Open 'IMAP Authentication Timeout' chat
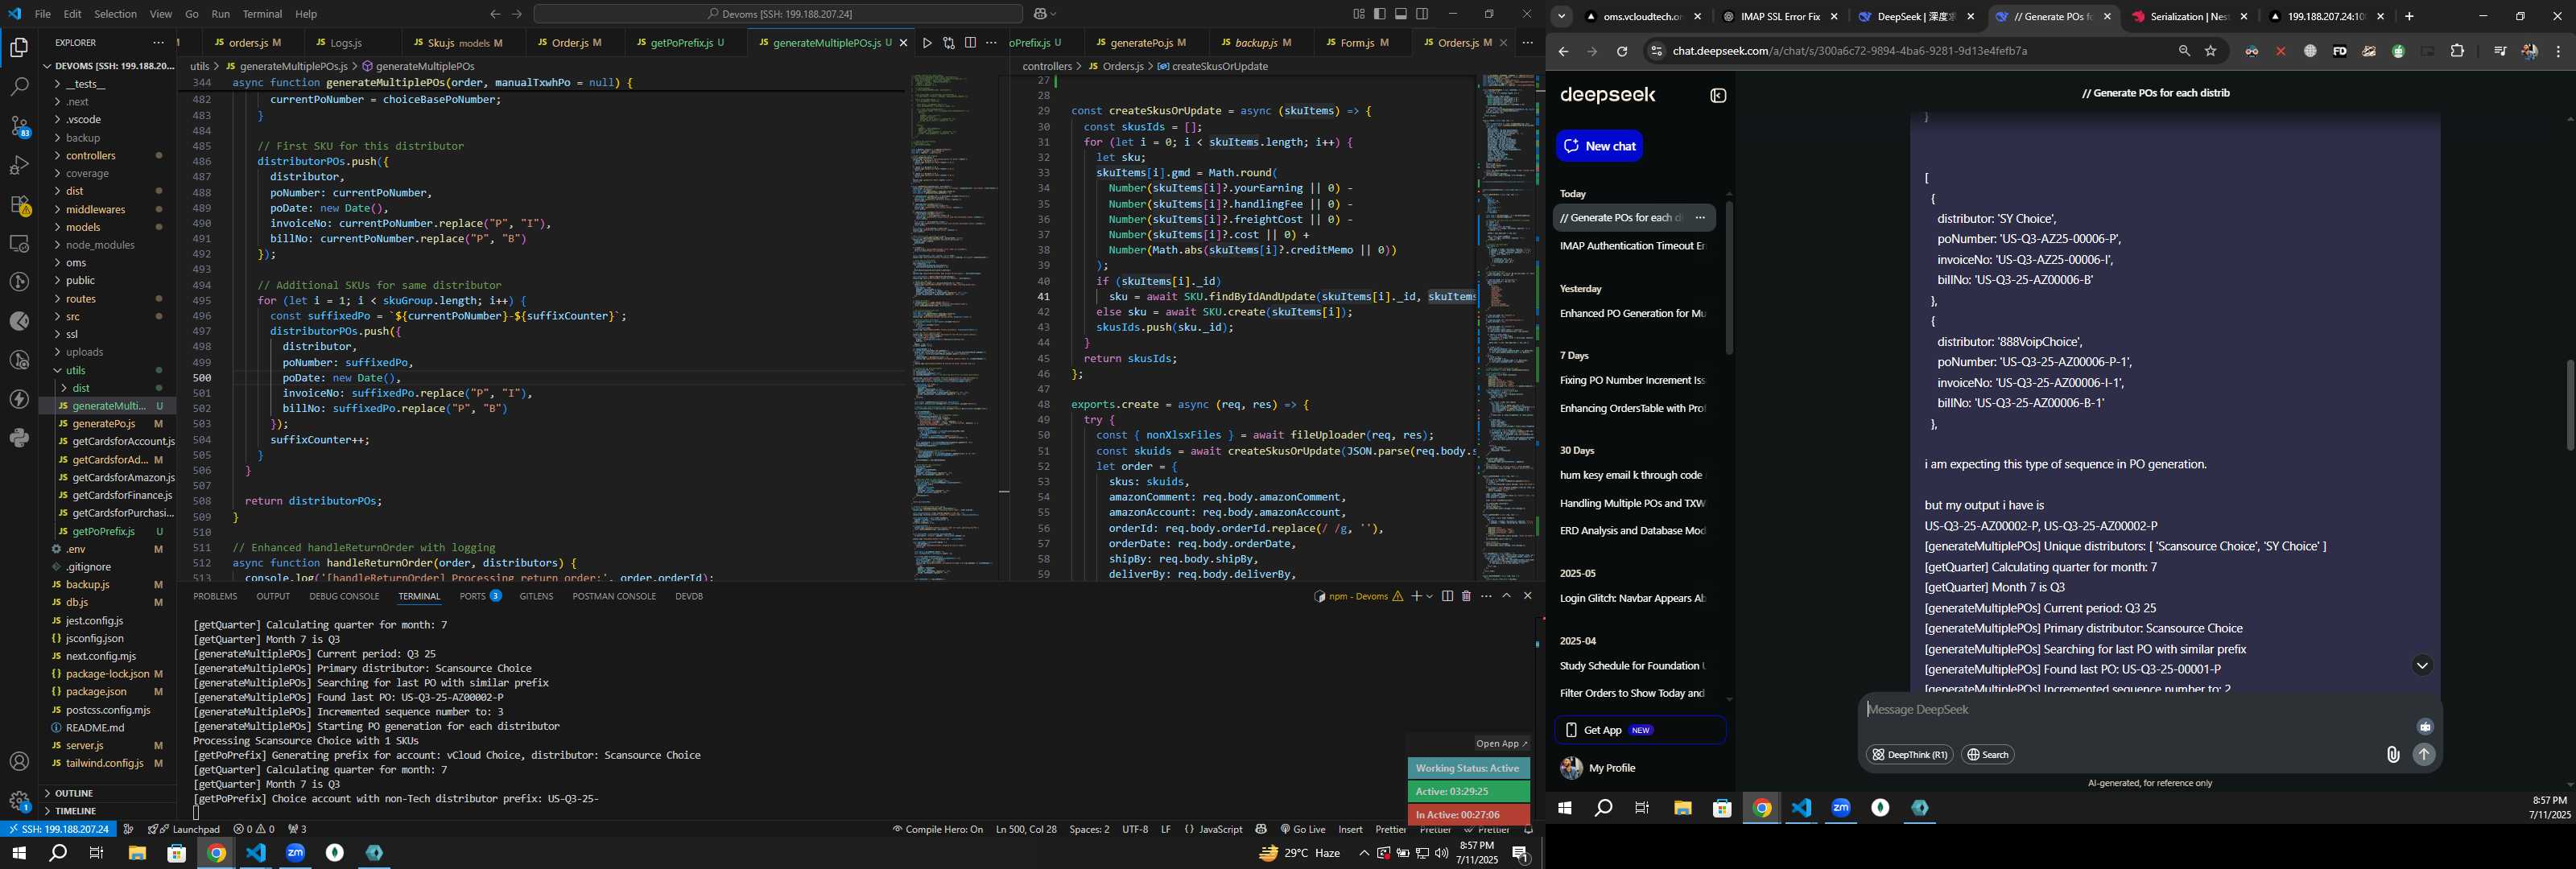Viewport: 2576px width, 869px height. [x=1632, y=246]
